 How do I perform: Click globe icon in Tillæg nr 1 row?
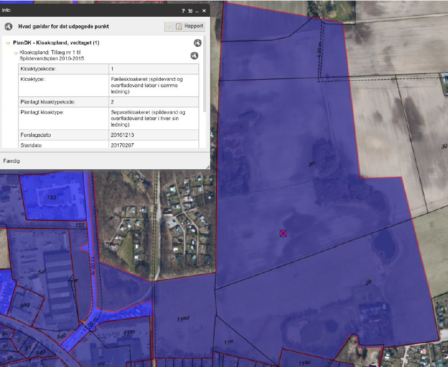click(194, 56)
